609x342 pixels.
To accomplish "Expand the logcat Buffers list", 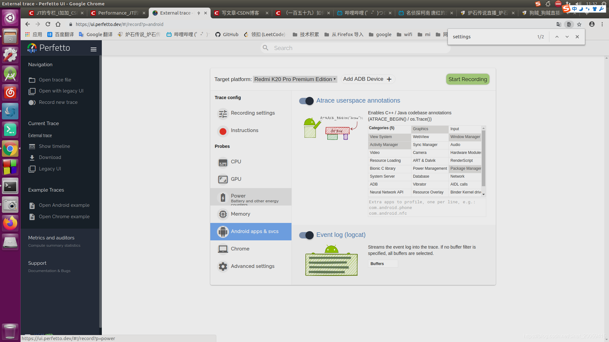I will click(x=383, y=263).
